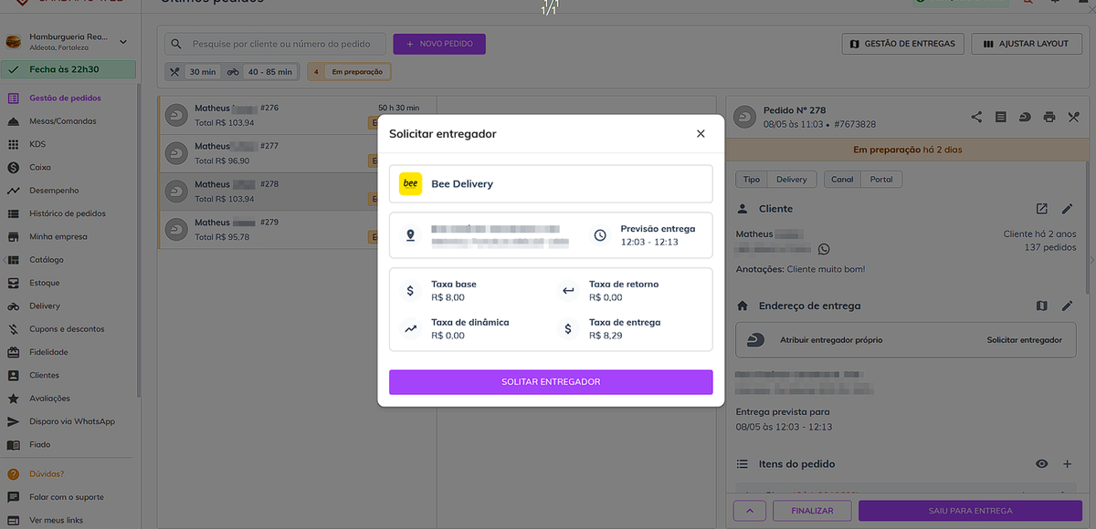Click the SOLITAR ENTREGADOR button
The image size is (1096, 529).
tap(551, 382)
